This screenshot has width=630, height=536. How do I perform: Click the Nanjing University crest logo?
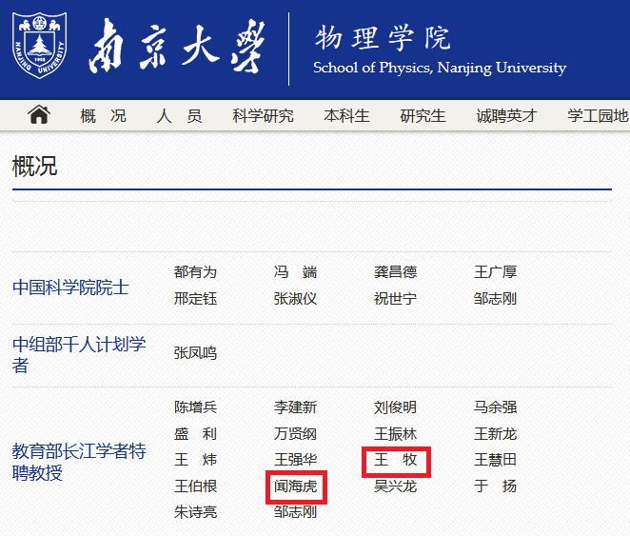tap(39, 46)
